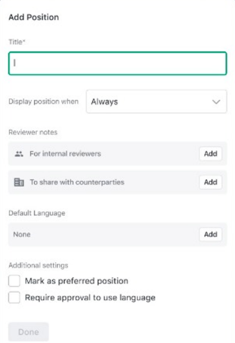Click the Require approval to use language label
This screenshot has height=343, width=235.
(x=90, y=298)
